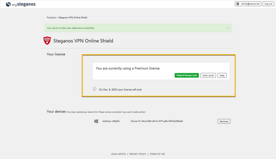
Task: Open the Terms of Use page
Action: [157, 154]
